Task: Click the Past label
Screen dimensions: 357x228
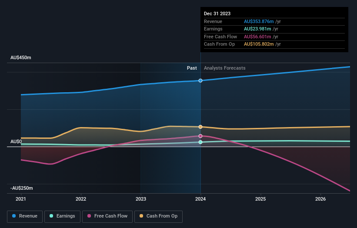Action: click(x=192, y=68)
